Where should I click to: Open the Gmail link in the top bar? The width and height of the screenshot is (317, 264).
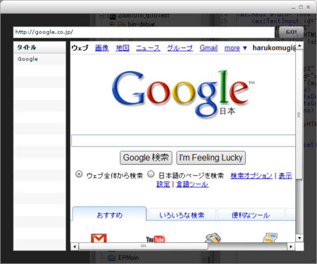coord(209,48)
